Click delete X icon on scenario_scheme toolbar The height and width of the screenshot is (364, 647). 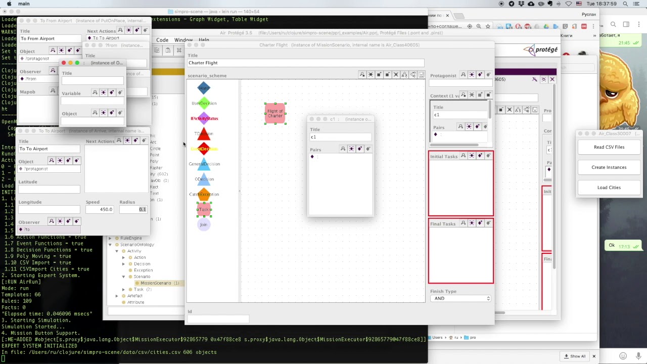coord(396,75)
